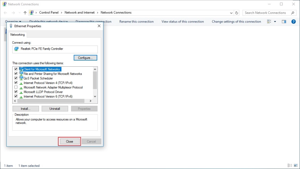Click the Help question mark icon
This screenshot has height=169, width=300.
293,22
